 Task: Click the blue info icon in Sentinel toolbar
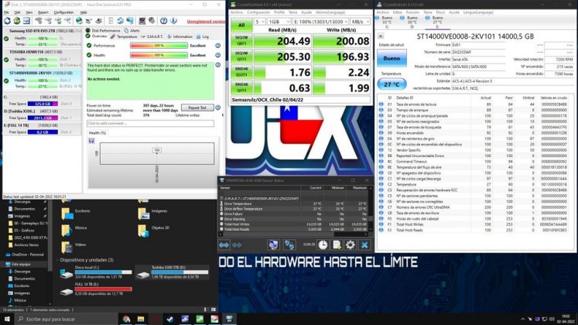tap(173, 21)
